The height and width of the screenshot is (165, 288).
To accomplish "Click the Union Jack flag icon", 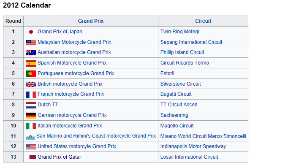I will (31, 84).
